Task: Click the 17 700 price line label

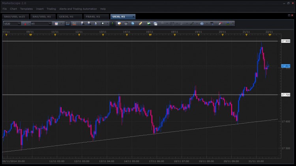Action: click(286, 95)
